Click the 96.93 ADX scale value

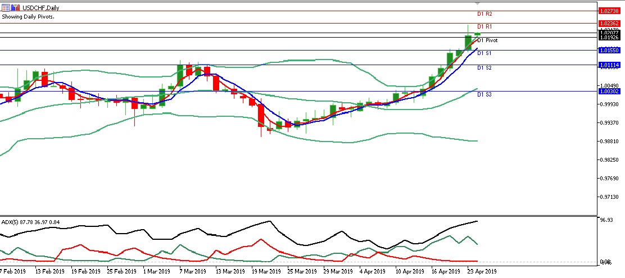pos(606,220)
